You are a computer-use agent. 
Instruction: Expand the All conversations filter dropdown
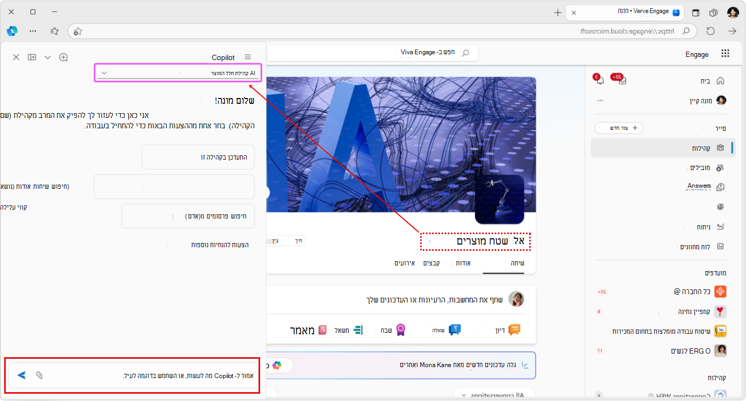[x=494, y=395]
